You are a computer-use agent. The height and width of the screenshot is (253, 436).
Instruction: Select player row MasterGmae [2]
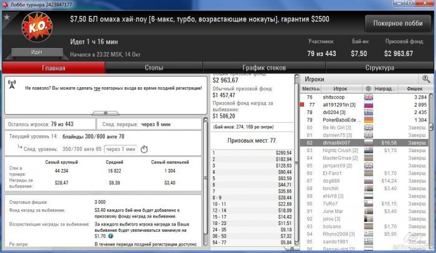364,158
